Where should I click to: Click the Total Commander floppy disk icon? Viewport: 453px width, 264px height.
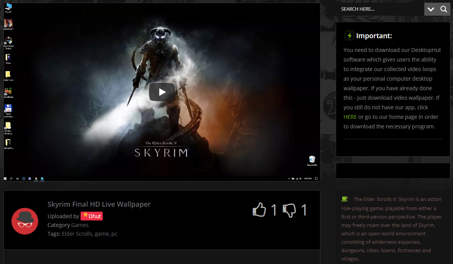click(8, 108)
